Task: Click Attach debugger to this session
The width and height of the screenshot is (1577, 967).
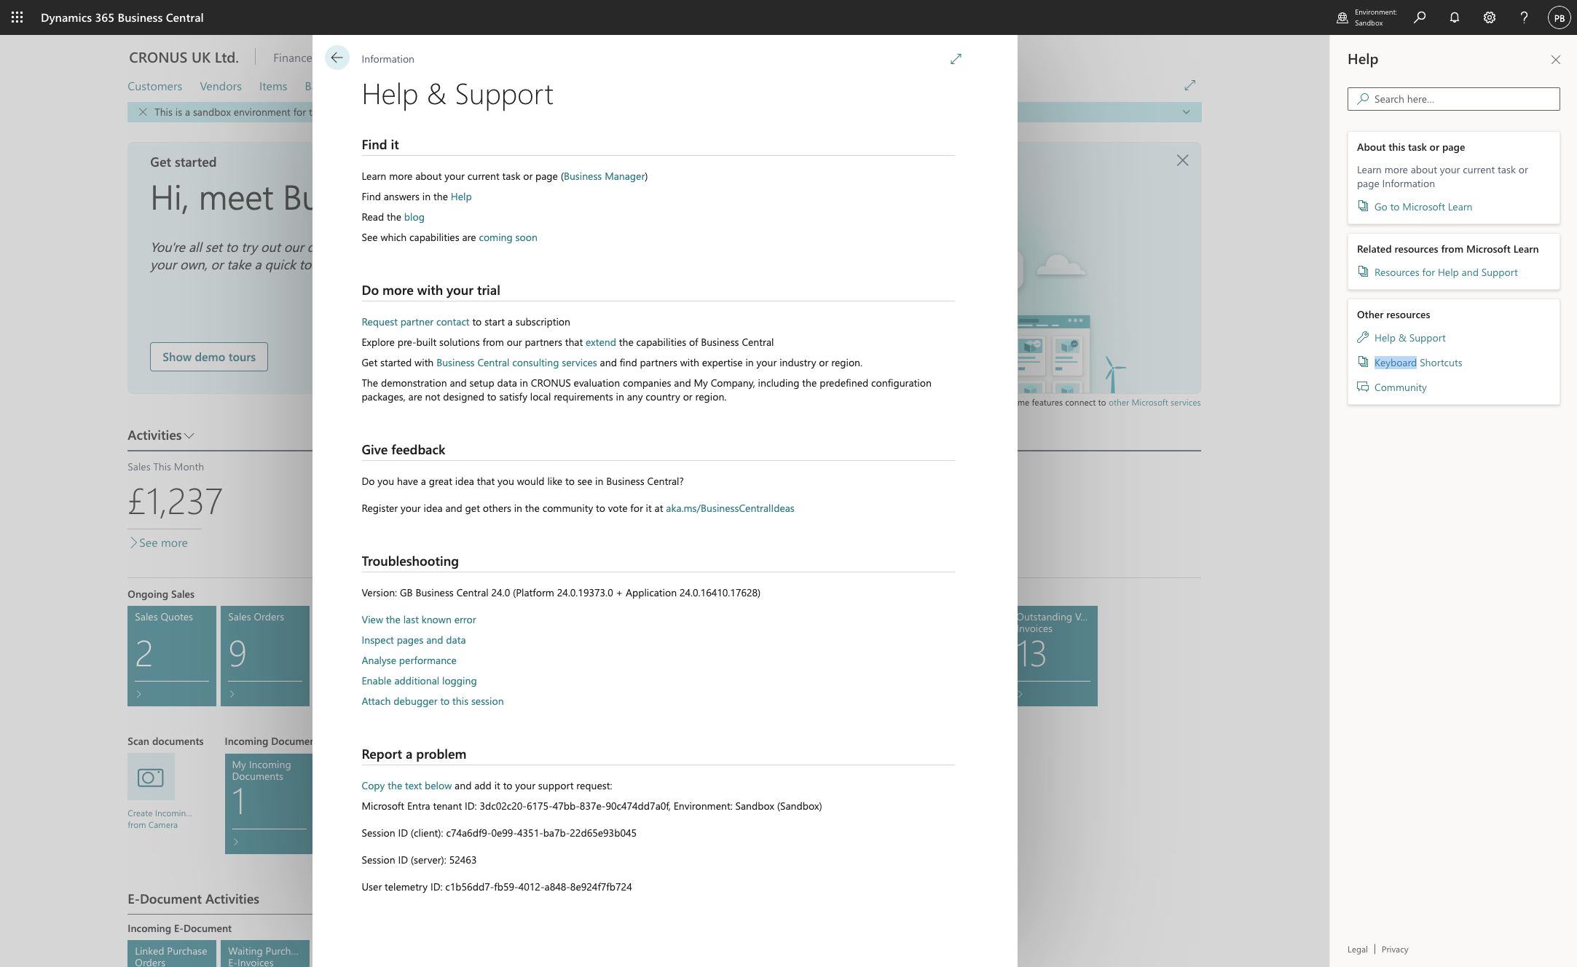Action: (433, 701)
